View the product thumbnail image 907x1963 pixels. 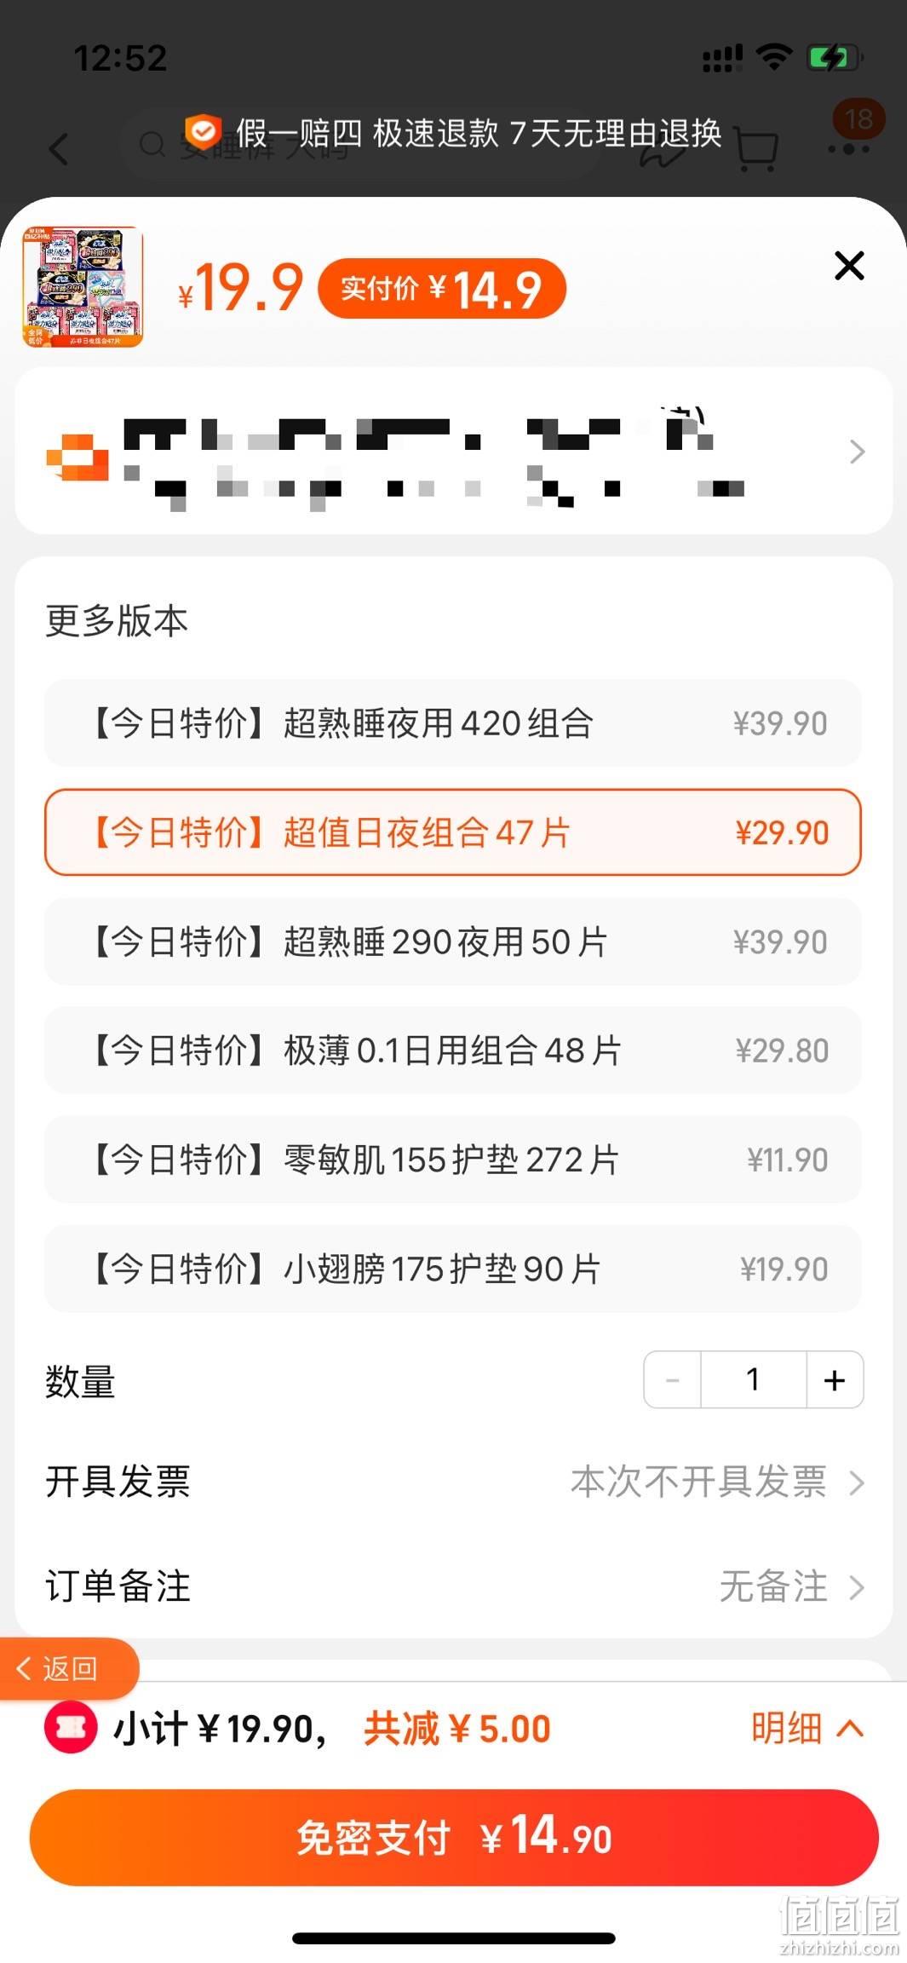[83, 287]
